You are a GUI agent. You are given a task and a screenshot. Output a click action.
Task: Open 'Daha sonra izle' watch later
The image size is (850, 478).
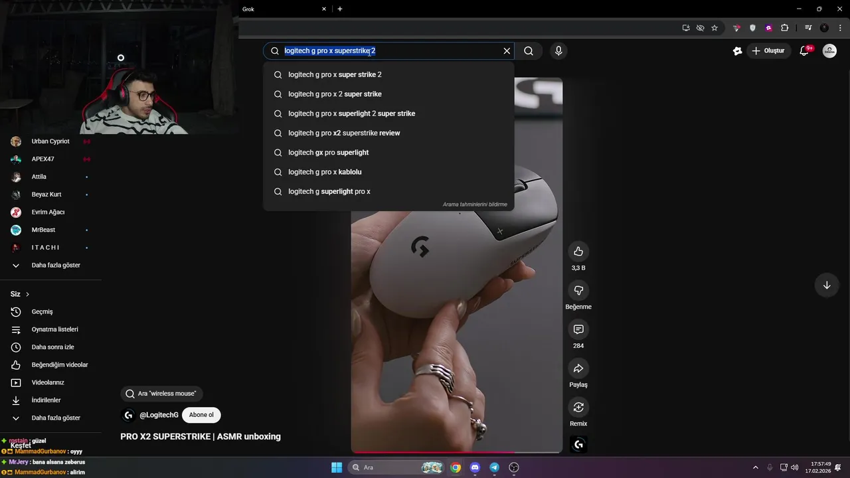[50, 347]
